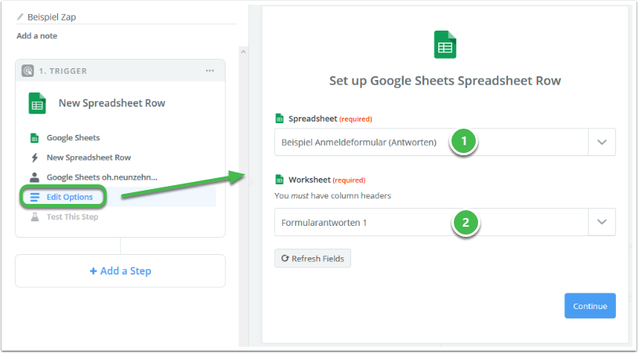Image resolution: width=638 pixels, height=353 pixels.
Task: Select New Spreadsheet Row trigger step
Action: pos(89,158)
